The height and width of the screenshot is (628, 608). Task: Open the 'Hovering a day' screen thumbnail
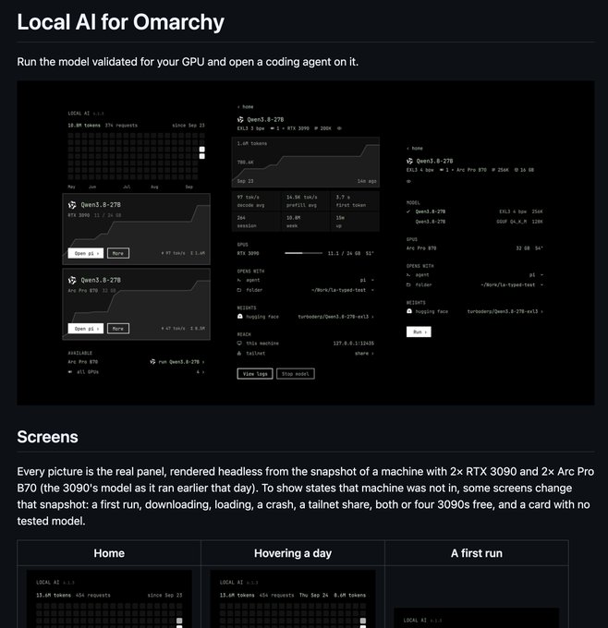pos(293,599)
